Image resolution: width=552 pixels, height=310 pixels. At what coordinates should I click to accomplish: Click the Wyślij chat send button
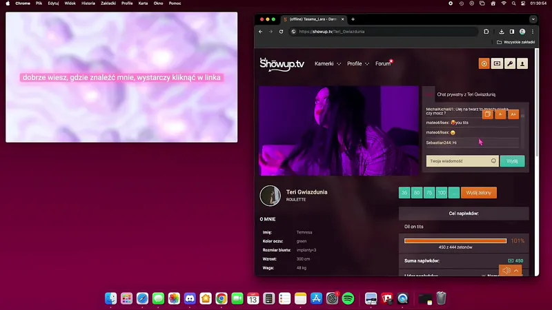[x=512, y=161]
